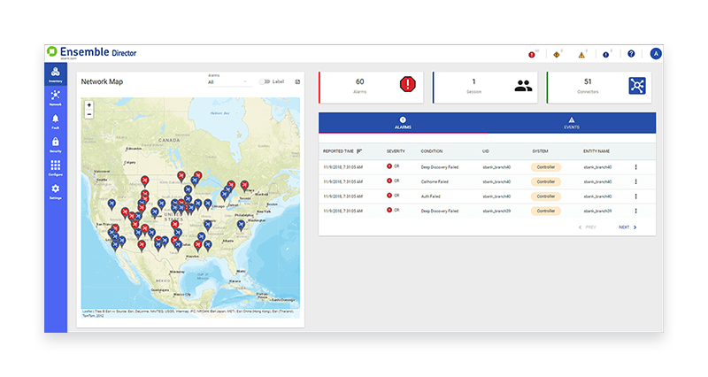Open options menu for Callhome Failed row
Screen dimensions: 708x377
(x=635, y=181)
